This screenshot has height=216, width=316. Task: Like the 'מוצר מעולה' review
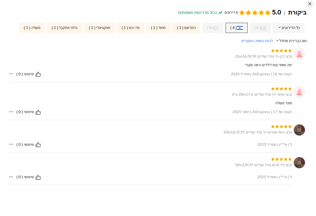pos(38,112)
